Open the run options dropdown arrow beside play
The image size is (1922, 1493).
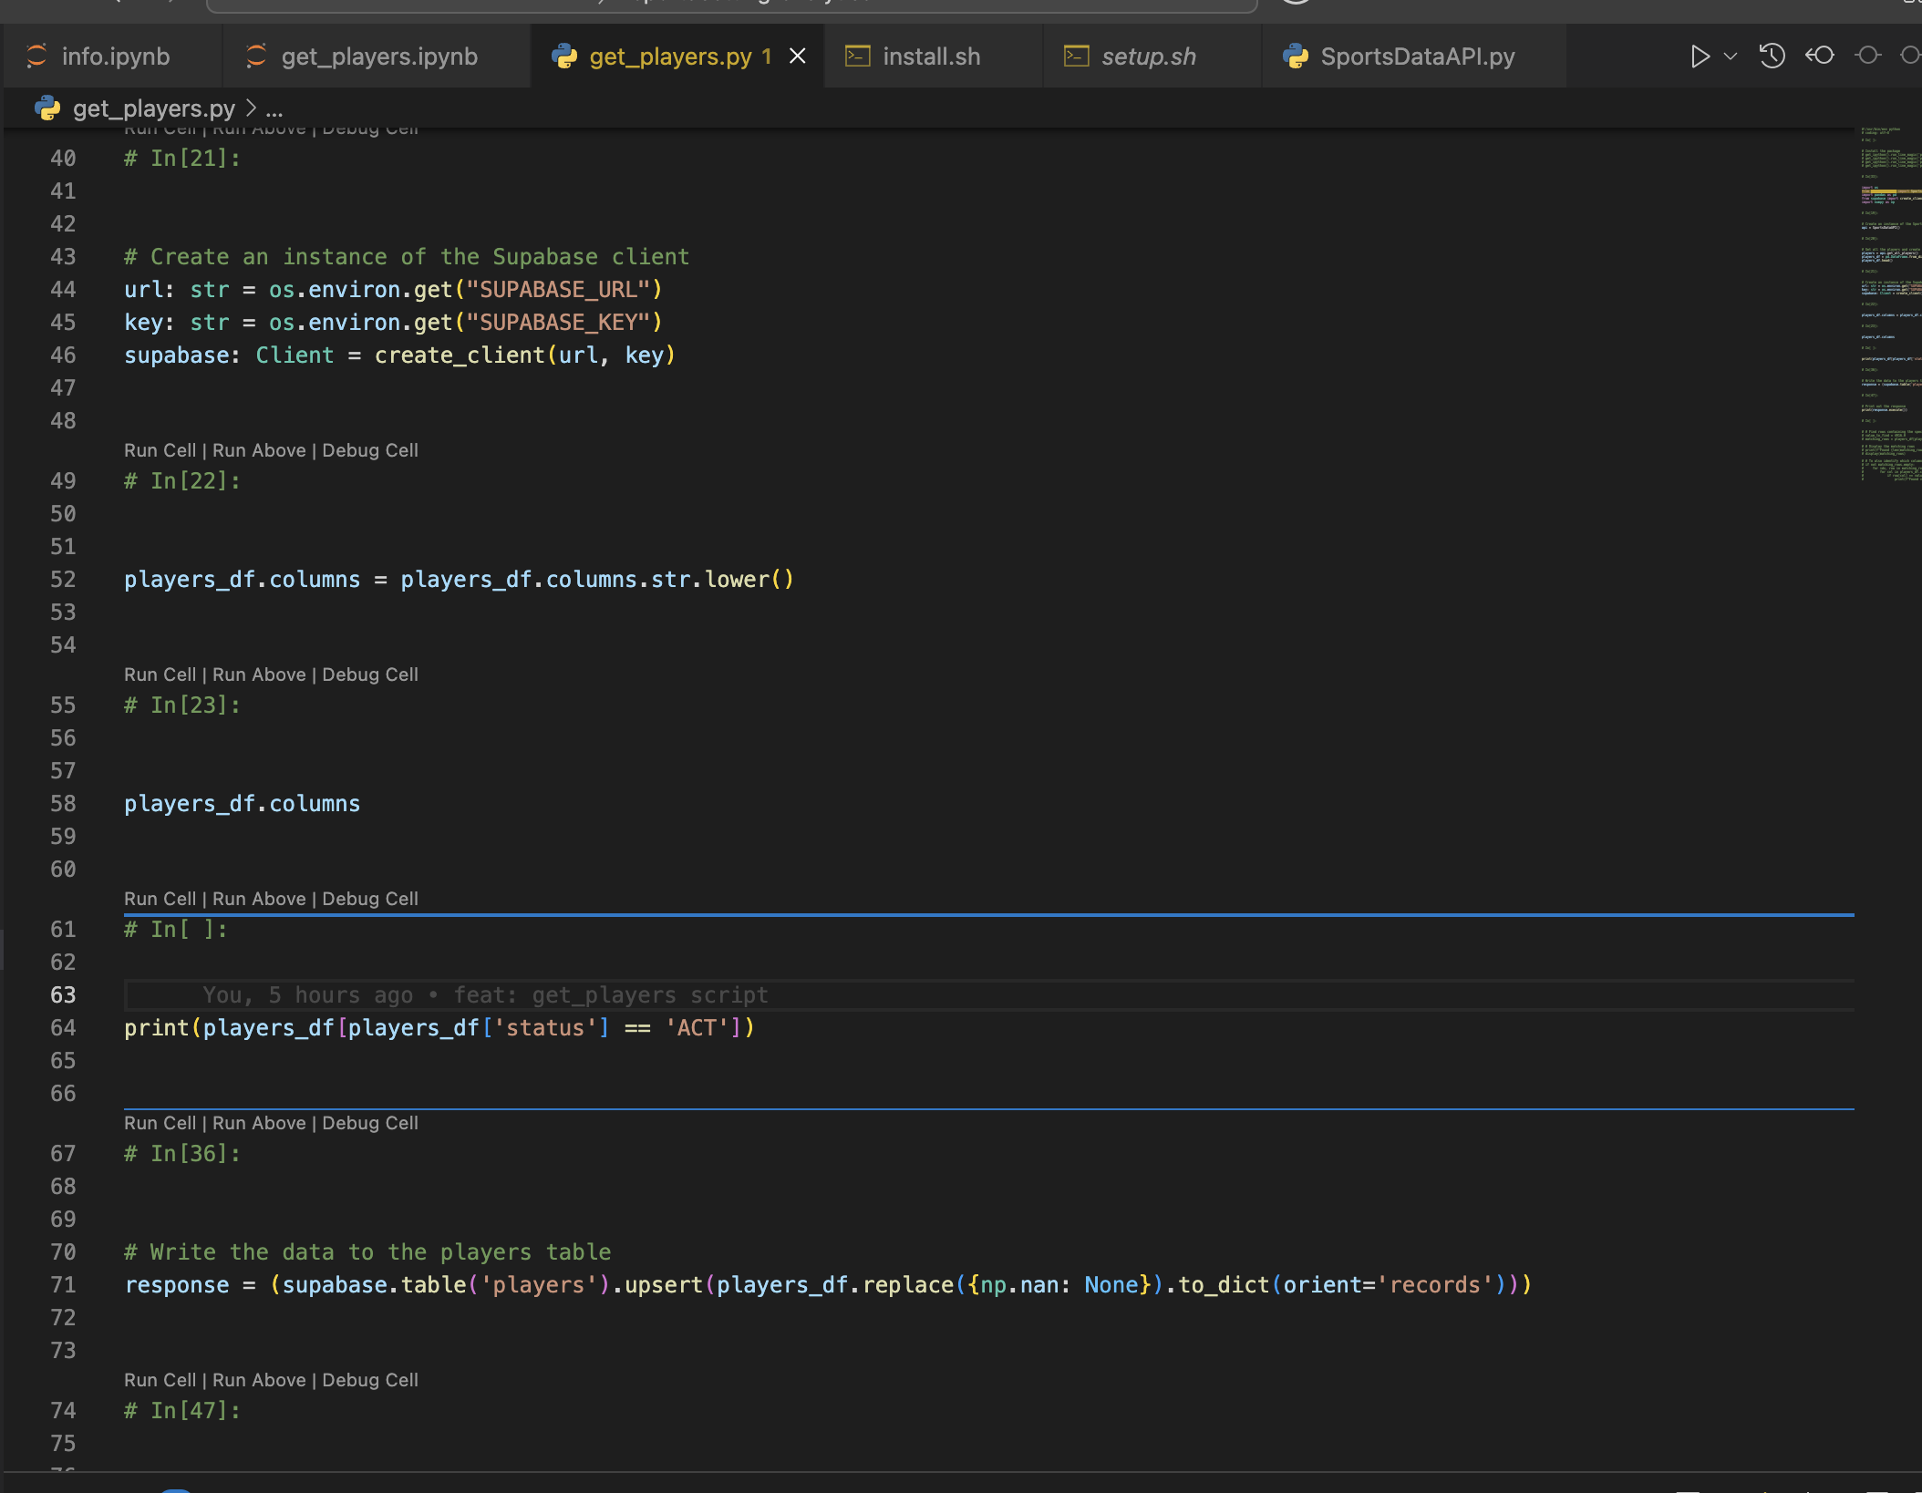tap(1730, 57)
